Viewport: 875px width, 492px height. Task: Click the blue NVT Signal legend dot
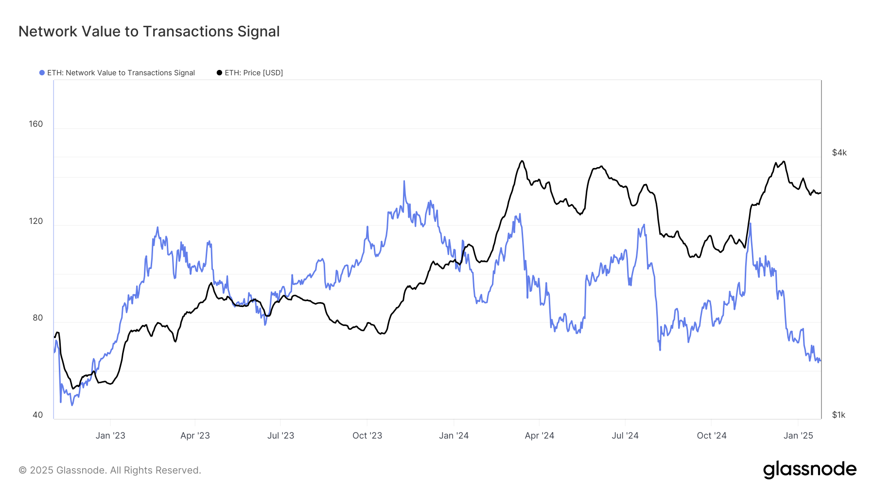click(x=42, y=73)
